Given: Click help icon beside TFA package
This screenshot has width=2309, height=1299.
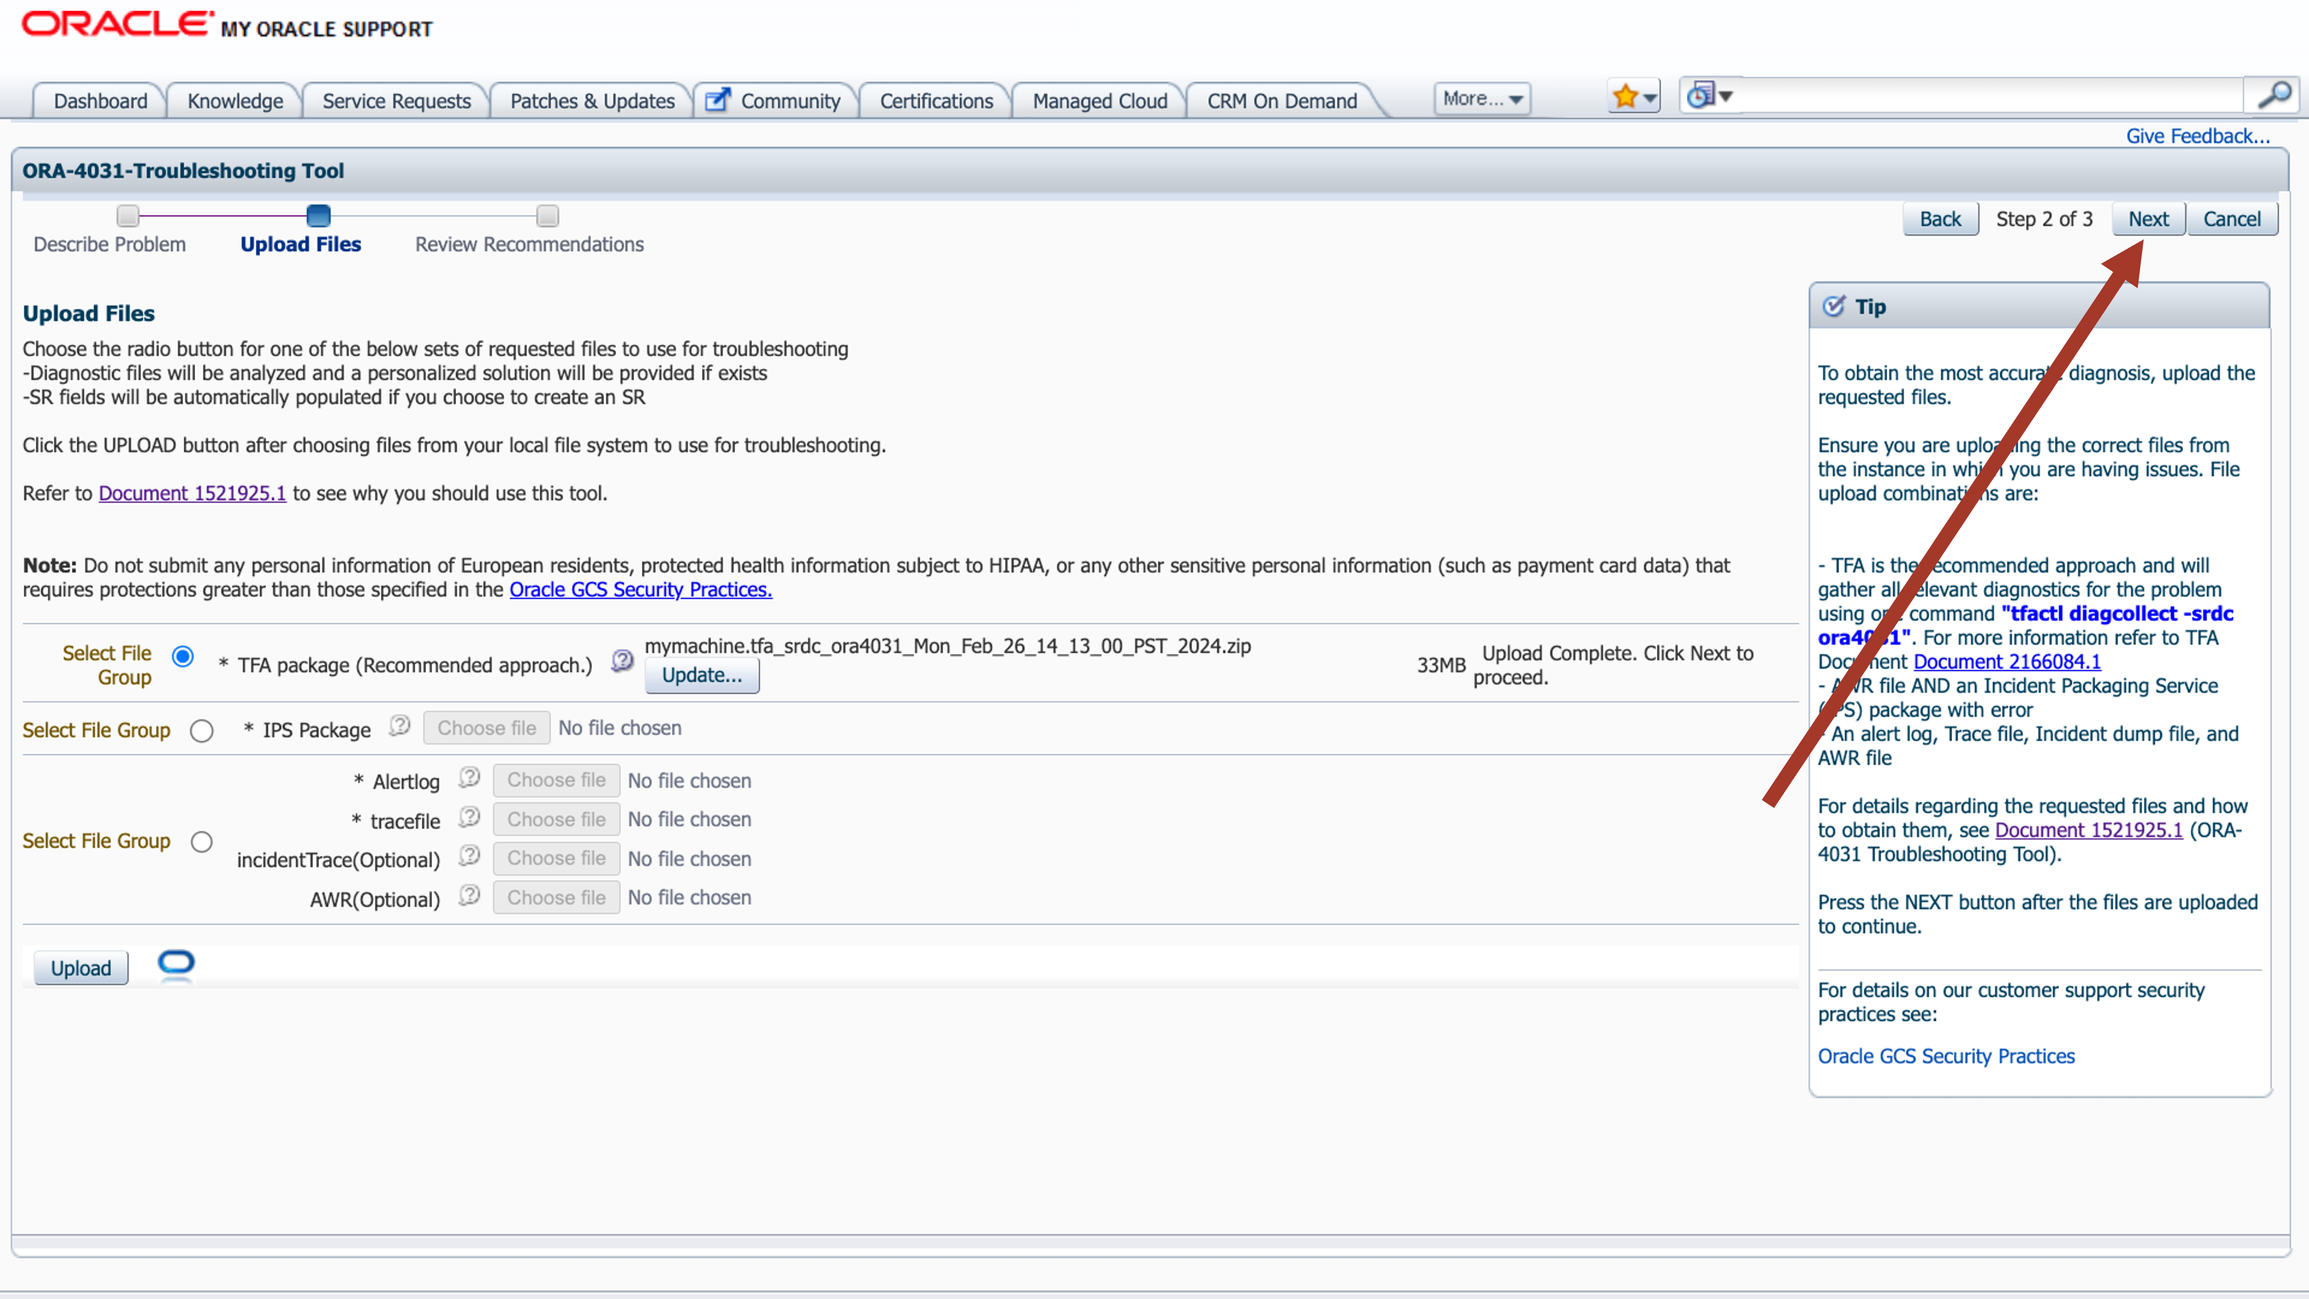Looking at the screenshot, I should [x=622, y=662].
